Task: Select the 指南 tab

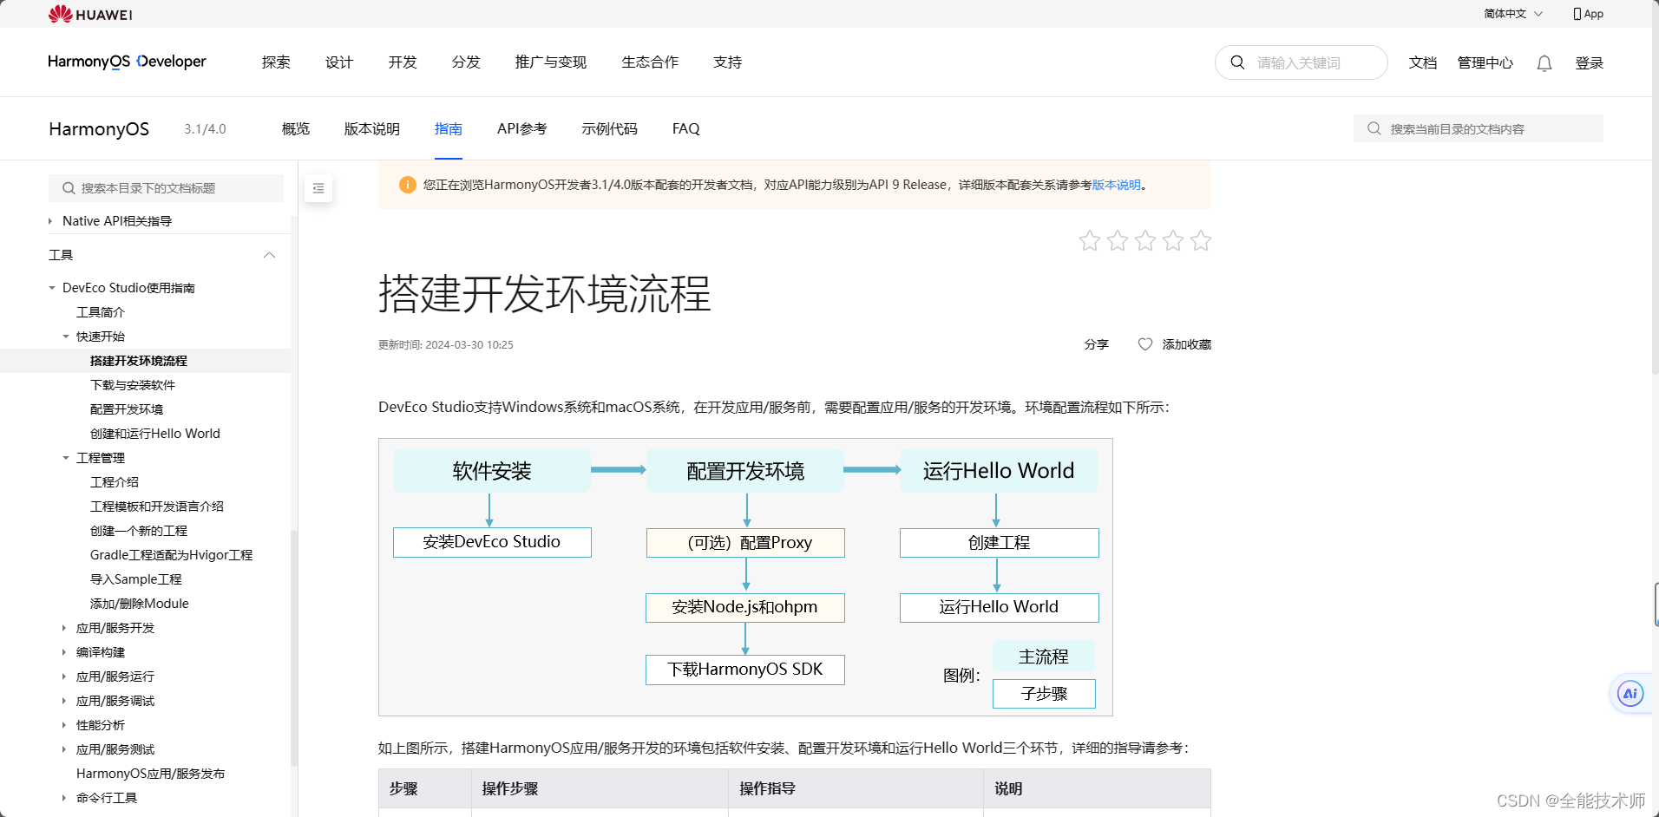Action: [449, 128]
